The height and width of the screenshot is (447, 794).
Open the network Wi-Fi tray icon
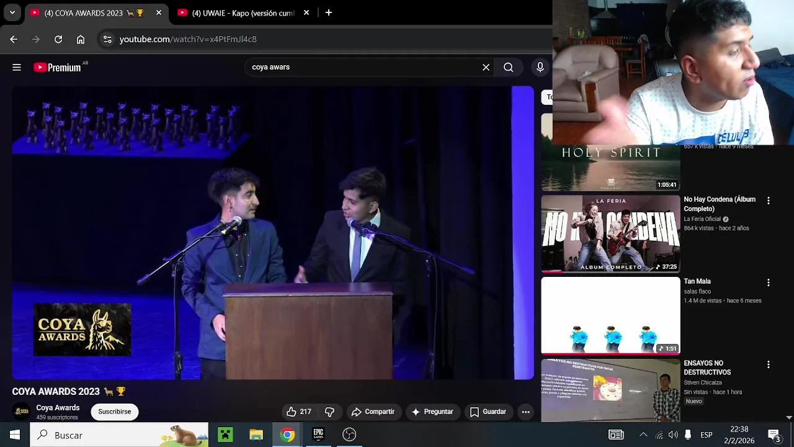point(659,435)
